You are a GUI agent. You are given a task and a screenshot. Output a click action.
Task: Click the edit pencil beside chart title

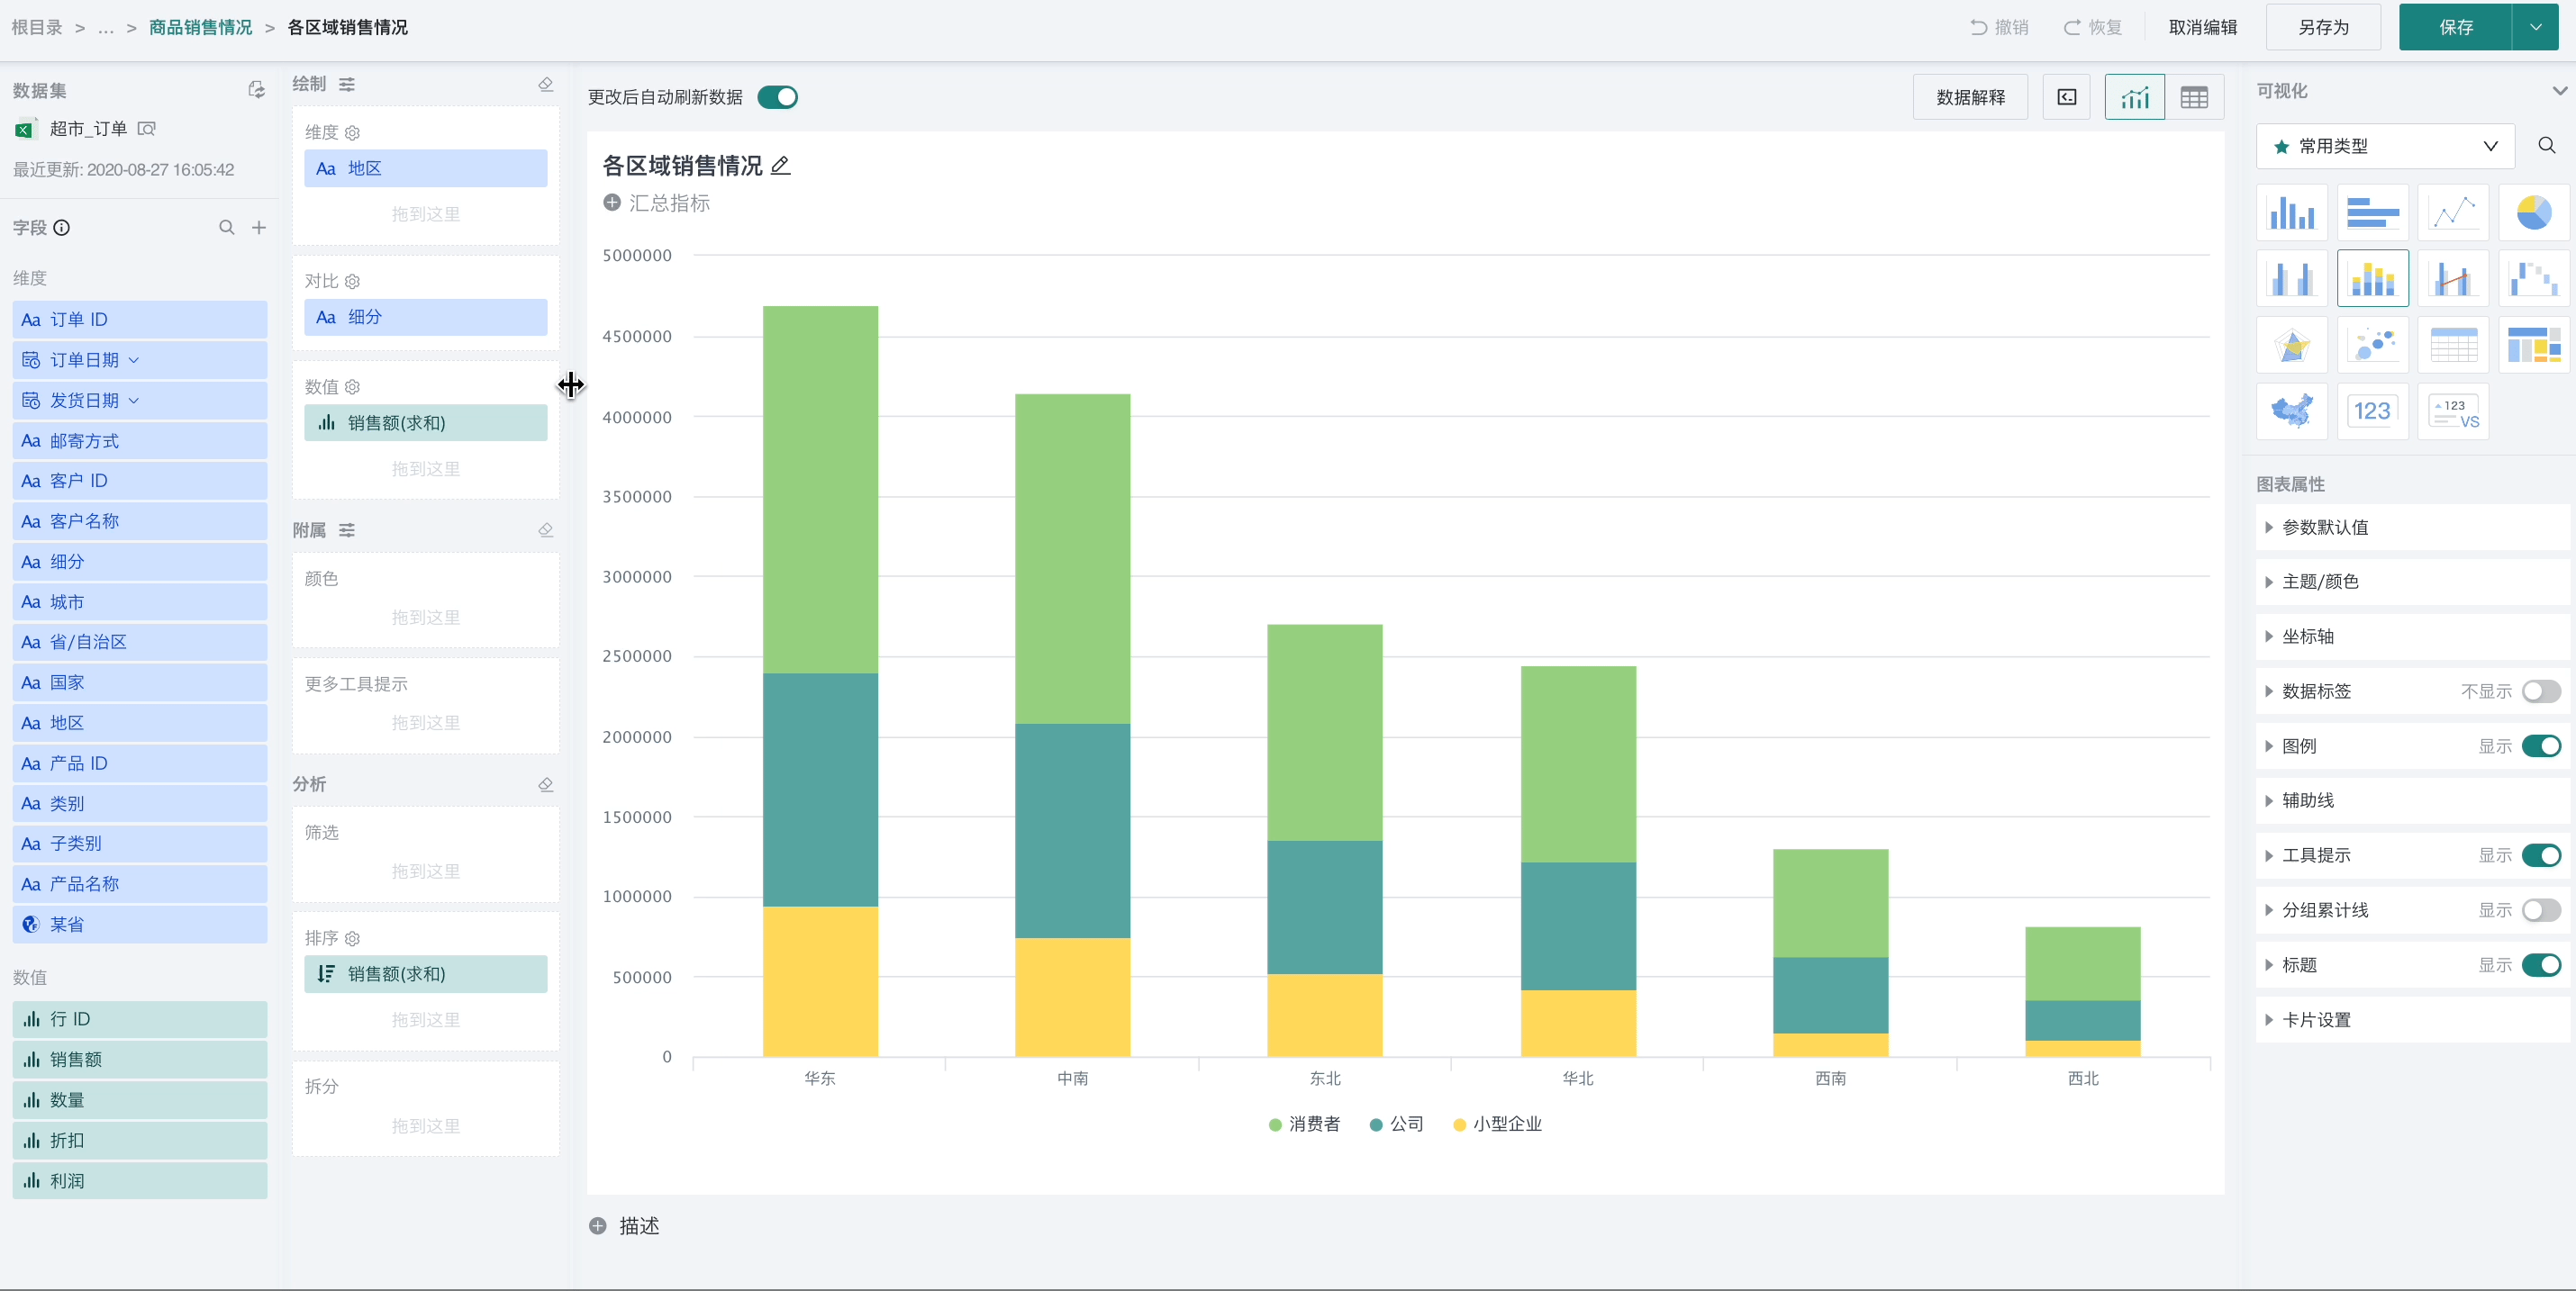[781, 166]
